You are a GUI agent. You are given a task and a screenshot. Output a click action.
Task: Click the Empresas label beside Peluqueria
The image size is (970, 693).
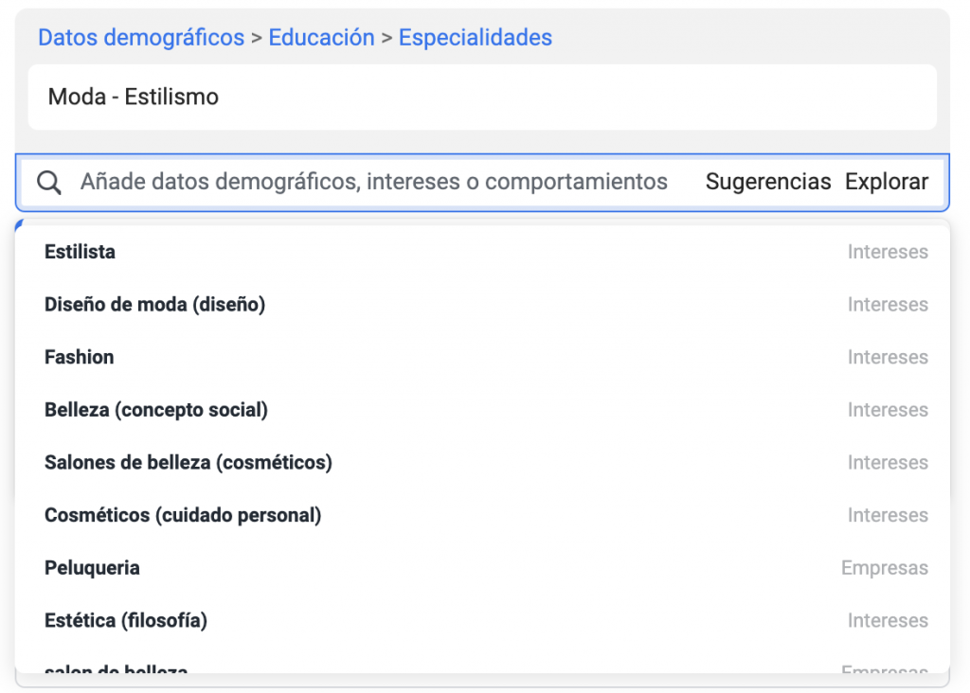pos(885,567)
